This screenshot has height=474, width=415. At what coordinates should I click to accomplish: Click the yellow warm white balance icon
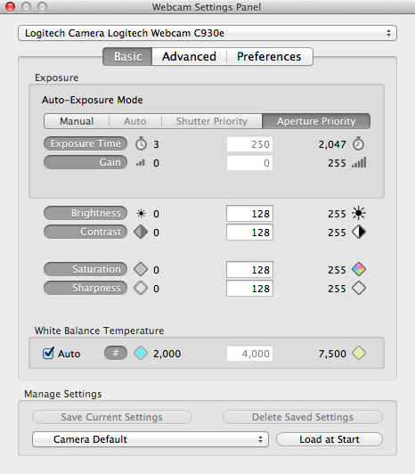point(359,353)
